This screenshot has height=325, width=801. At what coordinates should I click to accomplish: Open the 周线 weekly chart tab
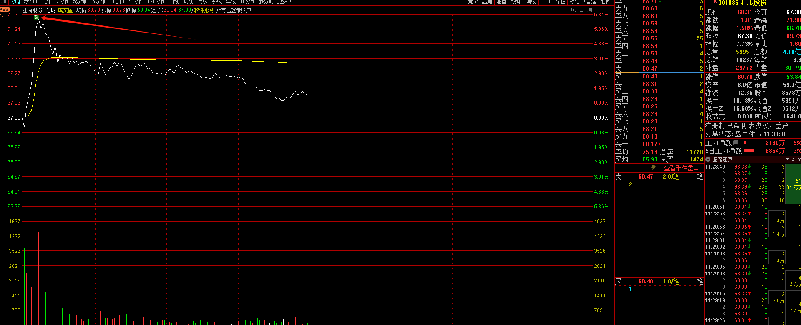[188, 2]
